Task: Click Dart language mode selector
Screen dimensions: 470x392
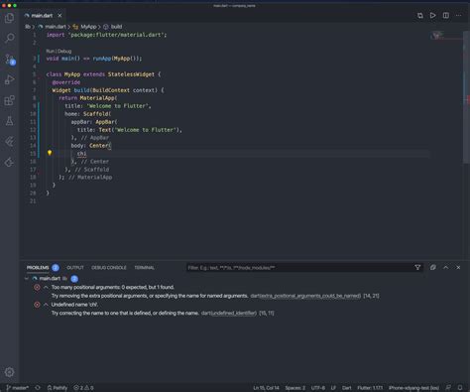Action: tap(347, 388)
